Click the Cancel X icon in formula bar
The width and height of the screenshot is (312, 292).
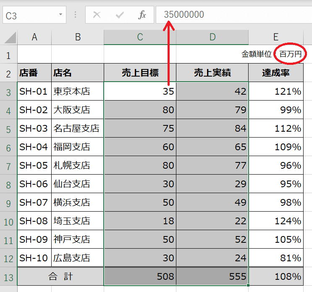point(97,15)
